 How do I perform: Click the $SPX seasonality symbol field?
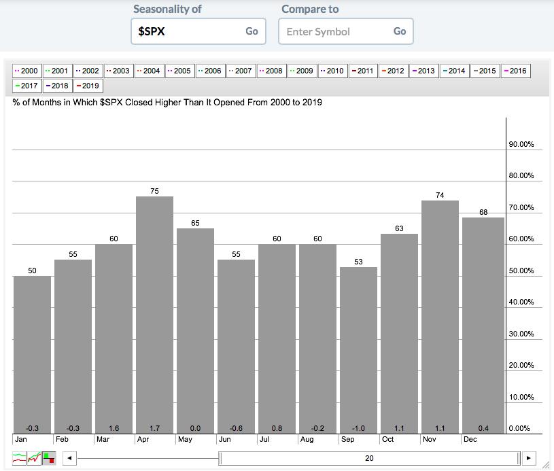coord(187,31)
